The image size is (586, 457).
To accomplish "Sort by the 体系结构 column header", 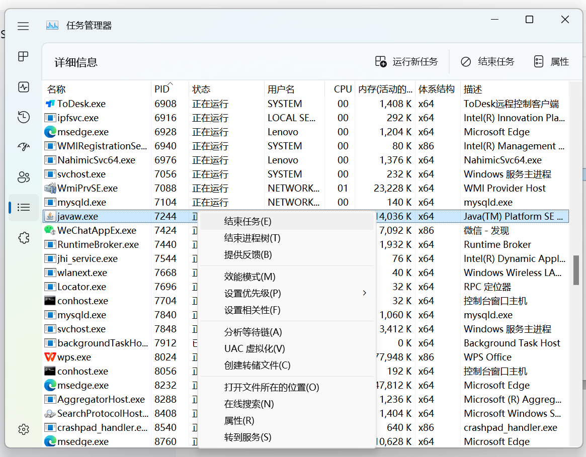I will click(438, 89).
